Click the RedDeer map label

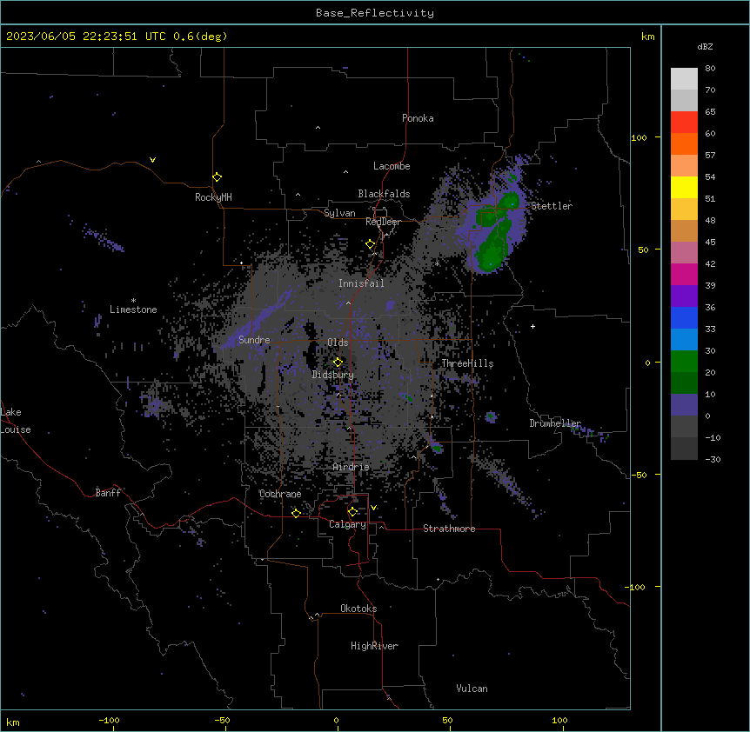tap(383, 222)
